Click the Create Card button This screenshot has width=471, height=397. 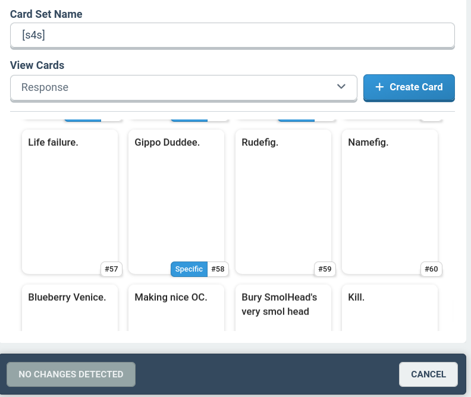[x=409, y=87]
